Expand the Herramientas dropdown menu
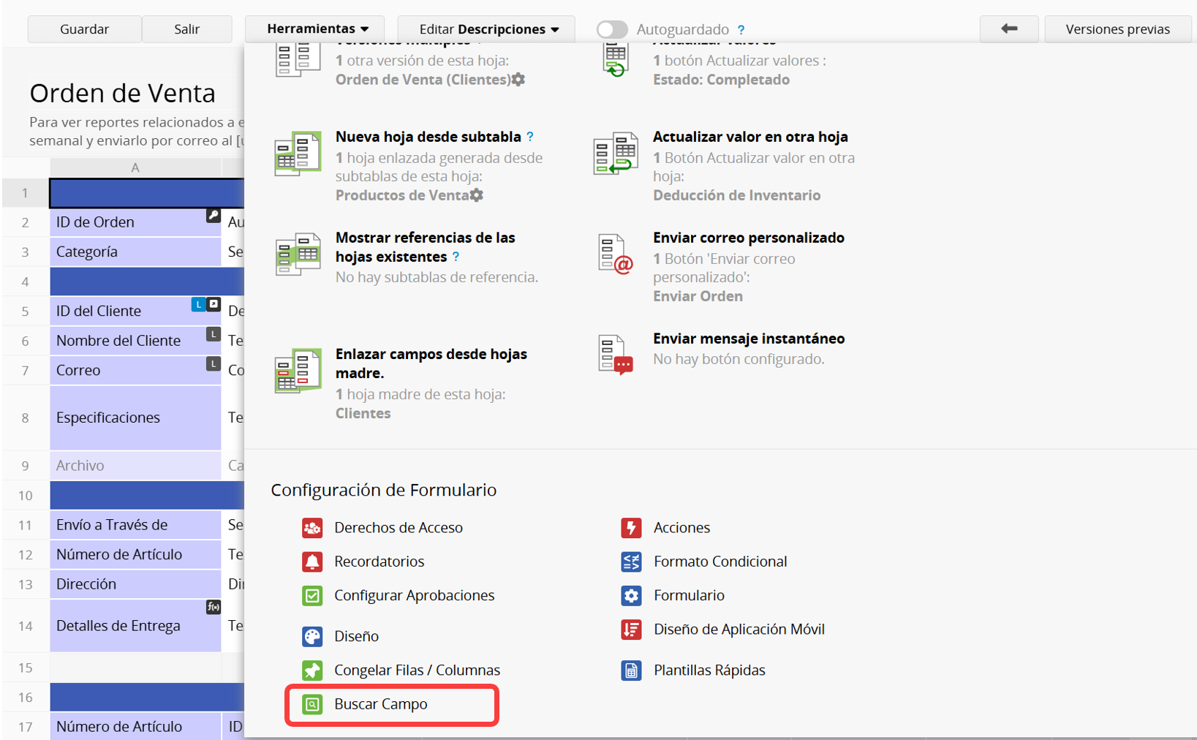Image resolution: width=1197 pixels, height=740 pixels. (x=317, y=29)
